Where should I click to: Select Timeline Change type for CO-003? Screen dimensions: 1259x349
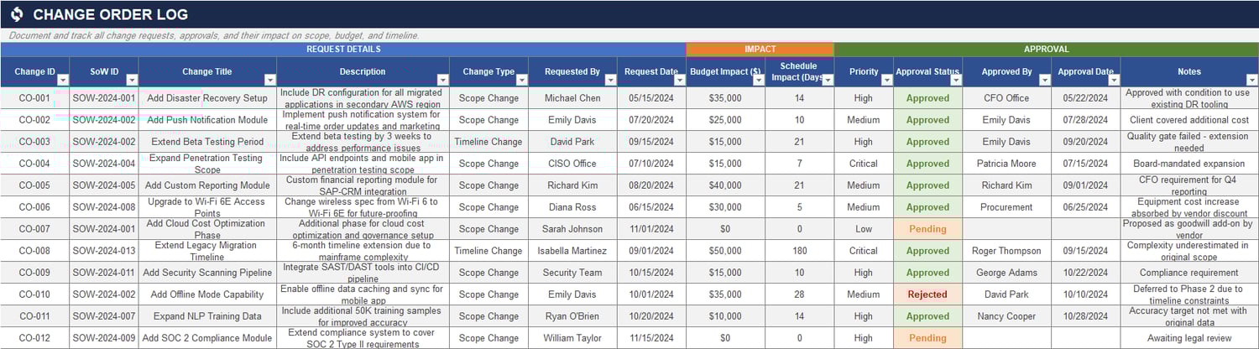[489, 142]
